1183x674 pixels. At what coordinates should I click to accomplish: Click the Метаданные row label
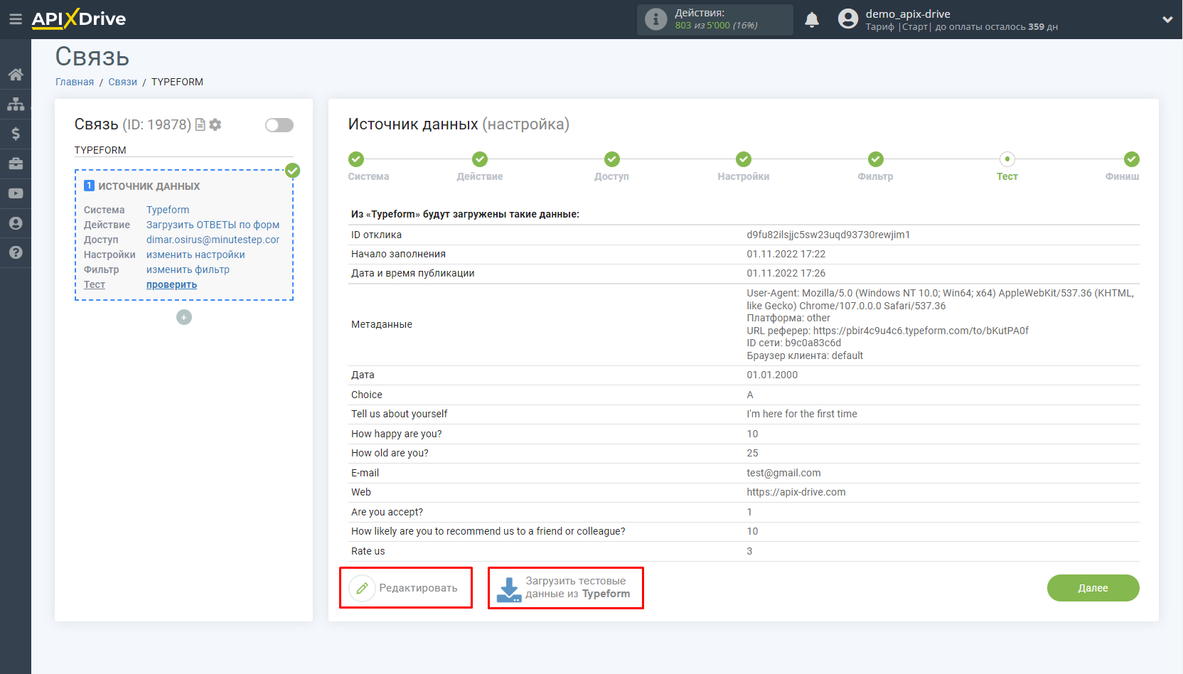tap(382, 324)
